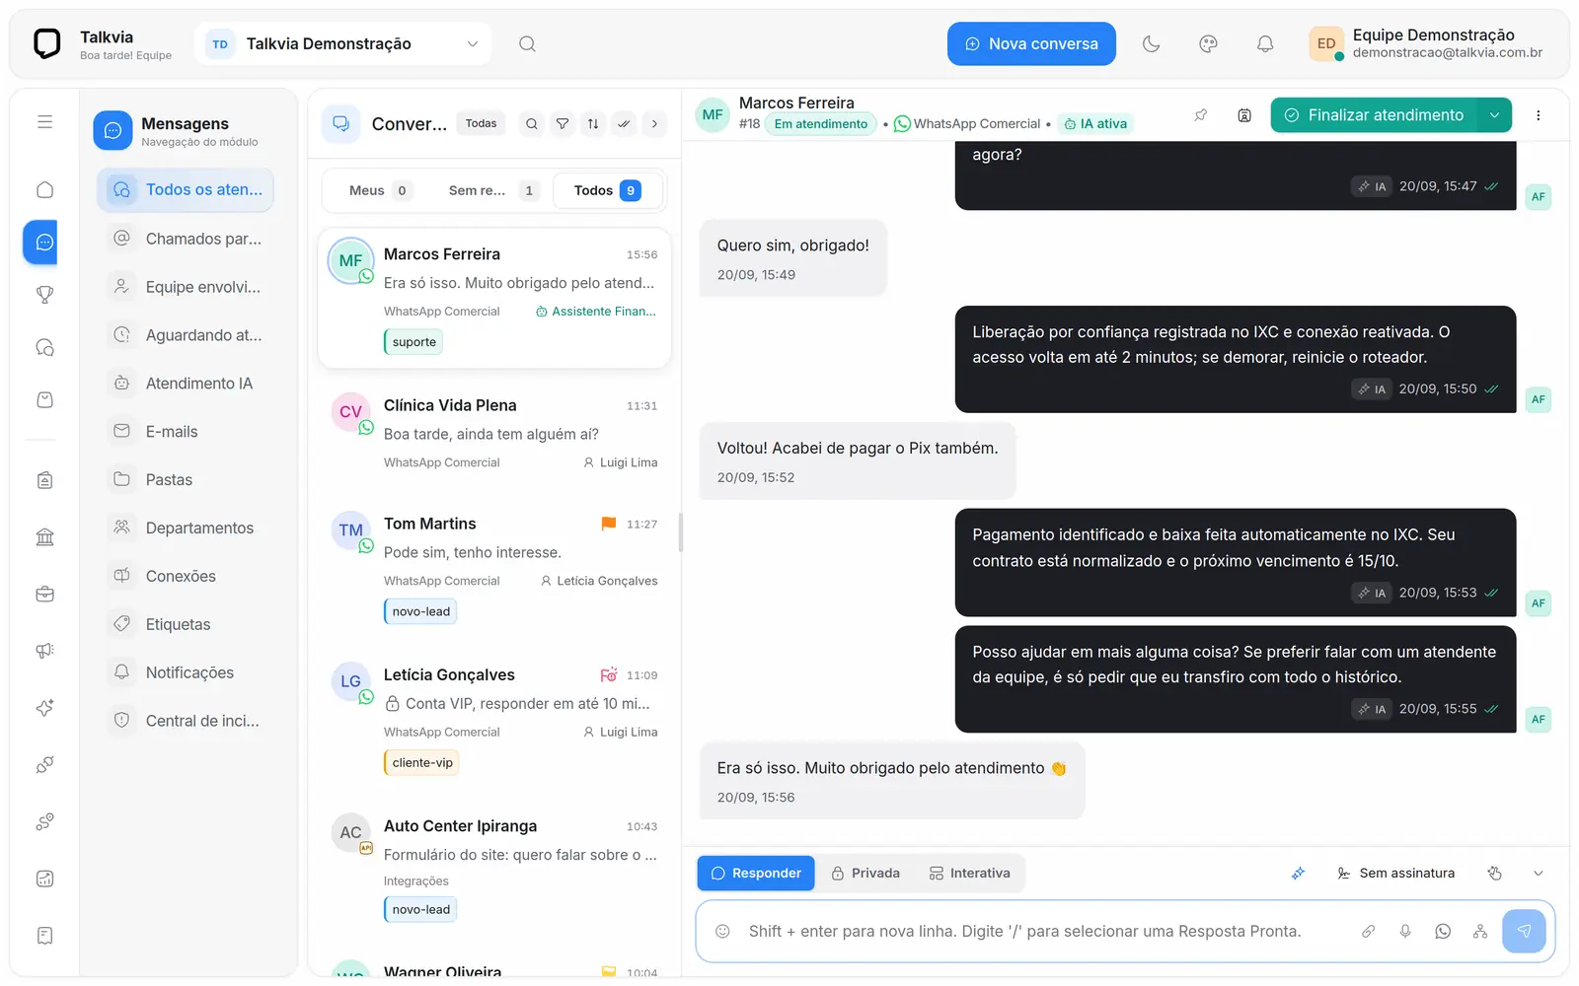Image resolution: width=1579 pixels, height=986 pixels.
Task: Open Etiquetas in the sidebar
Action: coord(186,624)
